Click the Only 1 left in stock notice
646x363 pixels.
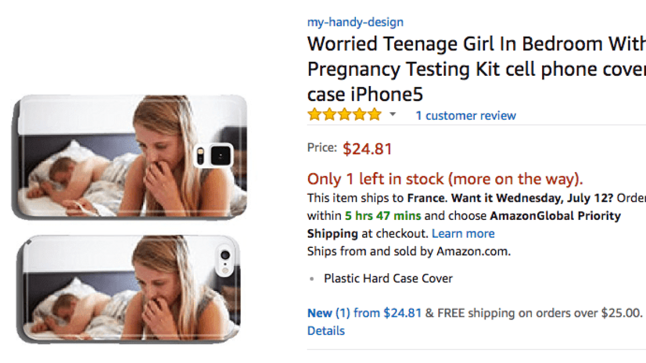tap(445, 179)
